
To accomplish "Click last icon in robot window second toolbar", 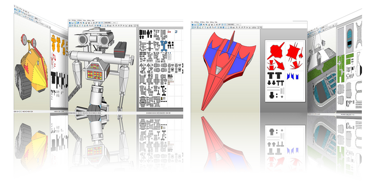I will click(138, 26).
